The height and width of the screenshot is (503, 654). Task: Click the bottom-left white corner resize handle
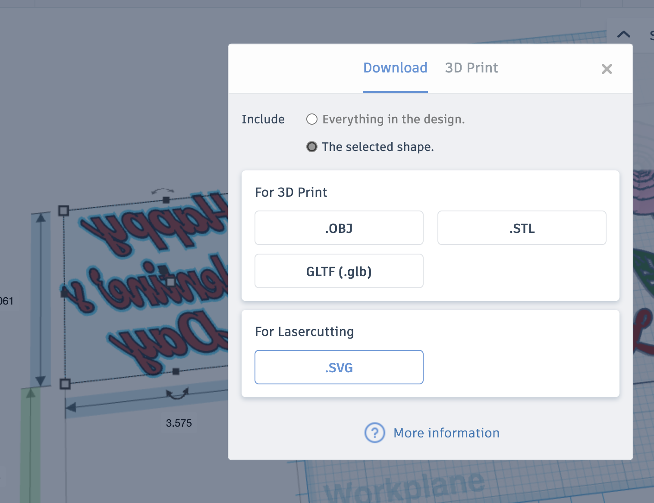click(x=65, y=384)
